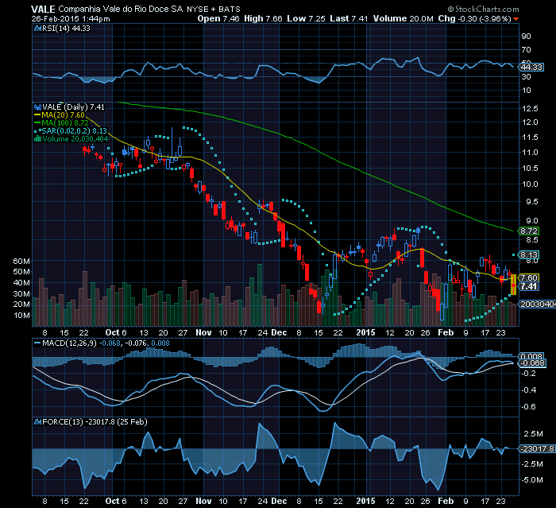Click the High 7.66 value

(x=263, y=18)
